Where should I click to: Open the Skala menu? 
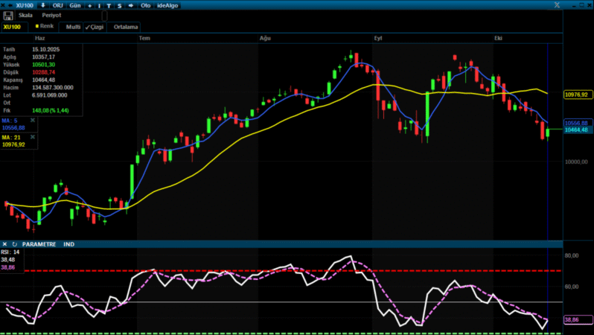[x=25, y=15]
